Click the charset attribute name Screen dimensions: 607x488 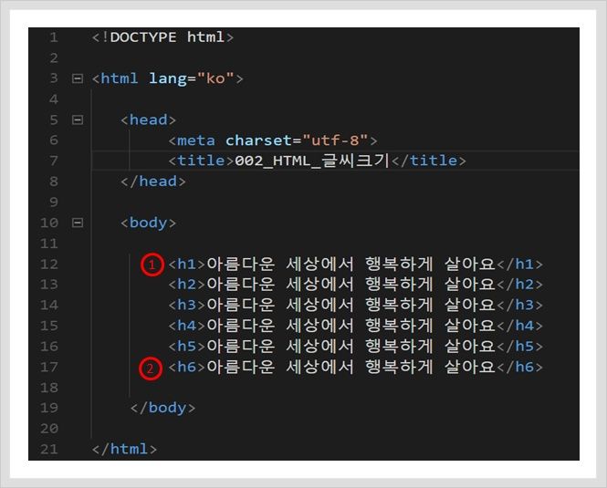tap(259, 140)
